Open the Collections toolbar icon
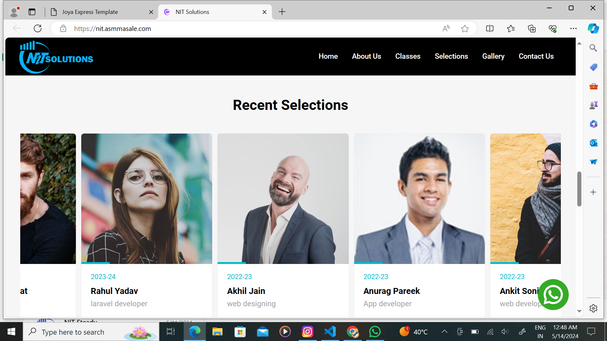Image resolution: width=607 pixels, height=341 pixels. click(532, 29)
